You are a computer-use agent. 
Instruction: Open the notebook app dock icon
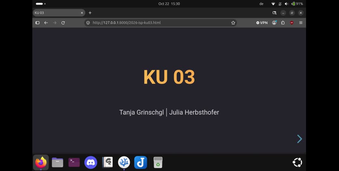[x=107, y=162]
